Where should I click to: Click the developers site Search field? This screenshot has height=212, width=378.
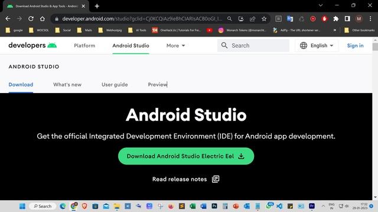click(253, 45)
